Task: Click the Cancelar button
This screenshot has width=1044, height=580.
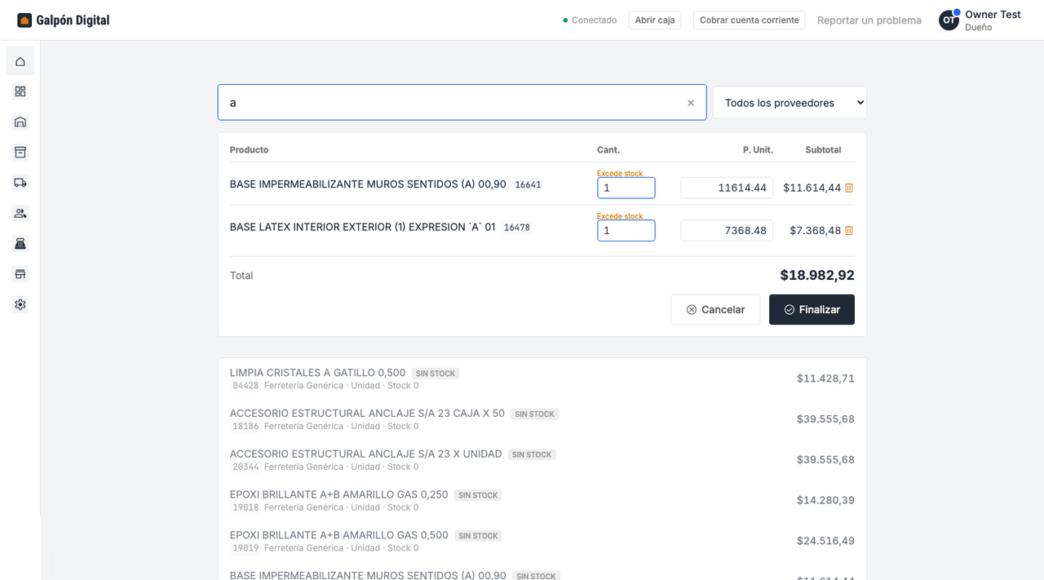Action: tap(715, 310)
